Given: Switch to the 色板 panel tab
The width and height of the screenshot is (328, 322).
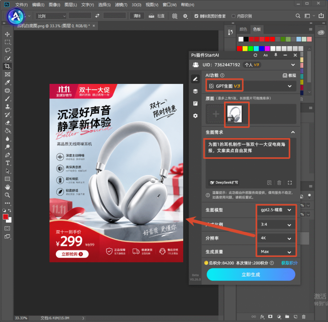Looking at the screenshot, I should pos(257,29).
